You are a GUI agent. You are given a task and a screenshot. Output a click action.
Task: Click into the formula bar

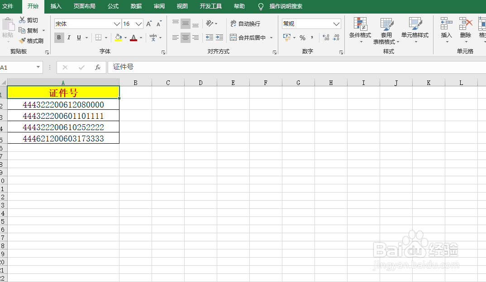[x=297, y=67]
